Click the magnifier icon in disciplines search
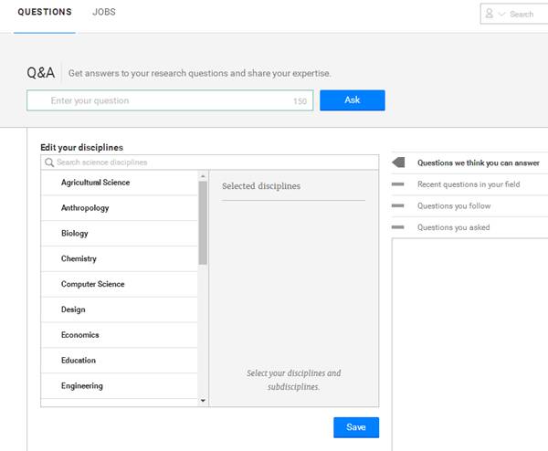The image size is (548, 451). 49,163
